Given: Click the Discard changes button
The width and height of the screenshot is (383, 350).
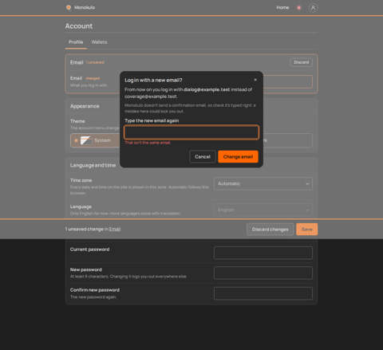Looking at the screenshot, I should 270,230.
